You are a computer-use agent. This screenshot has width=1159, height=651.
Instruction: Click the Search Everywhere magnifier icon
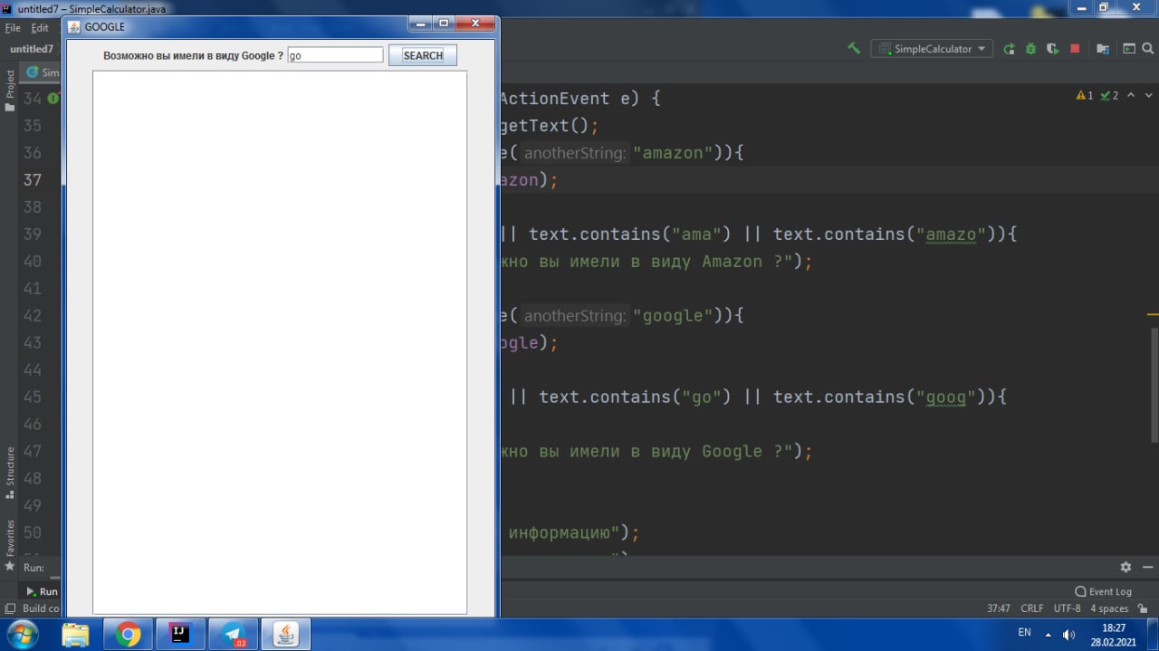(x=1148, y=49)
